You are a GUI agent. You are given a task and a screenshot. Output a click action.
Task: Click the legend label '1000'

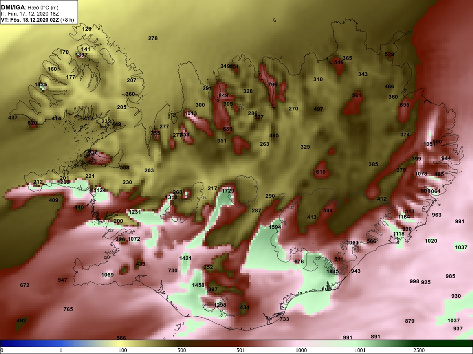click(x=301, y=350)
